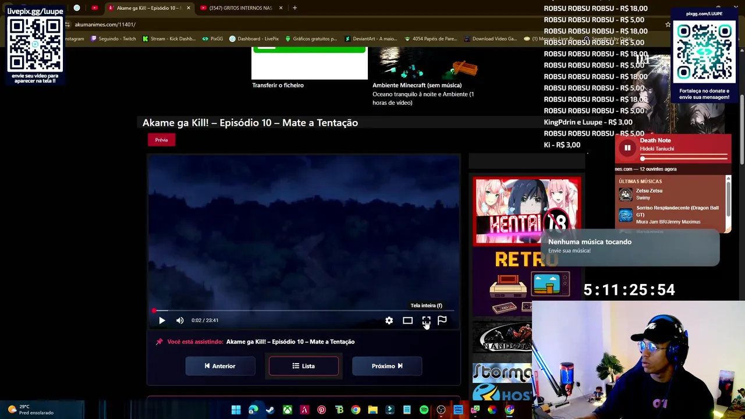Open Steam from the taskbar

[270, 410]
